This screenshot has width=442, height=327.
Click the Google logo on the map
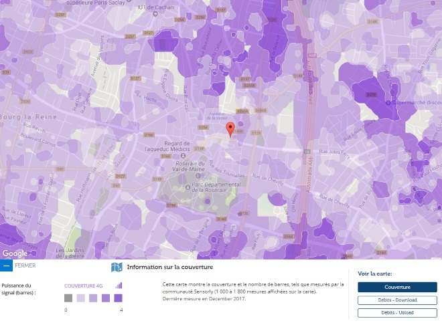(x=15, y=253)
